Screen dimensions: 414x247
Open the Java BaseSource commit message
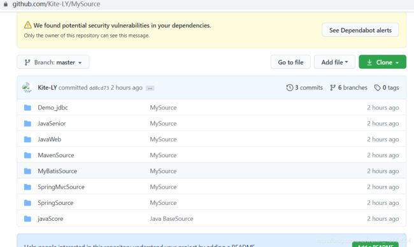171,218
